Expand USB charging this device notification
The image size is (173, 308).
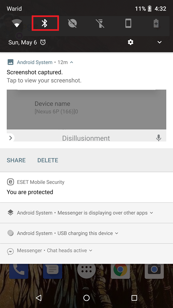(x=86, y=233)
